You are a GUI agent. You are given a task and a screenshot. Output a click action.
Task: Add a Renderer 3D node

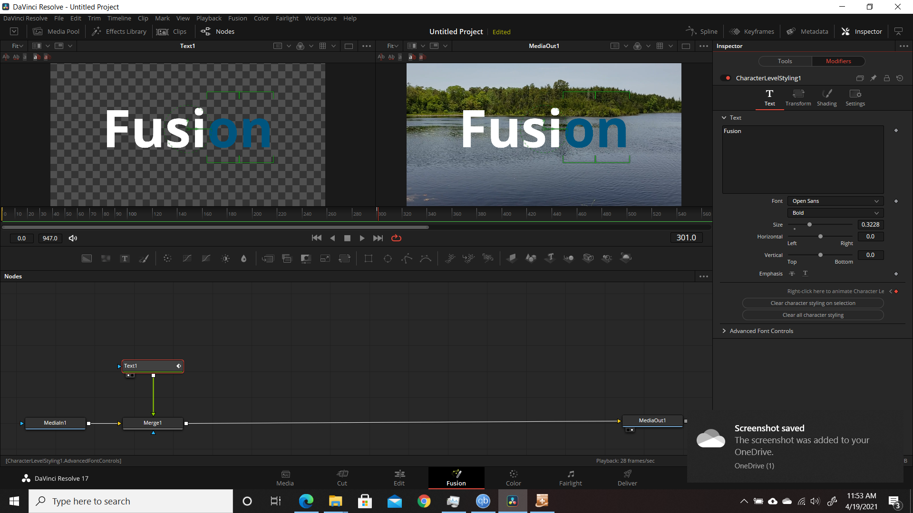coord(626,258)
